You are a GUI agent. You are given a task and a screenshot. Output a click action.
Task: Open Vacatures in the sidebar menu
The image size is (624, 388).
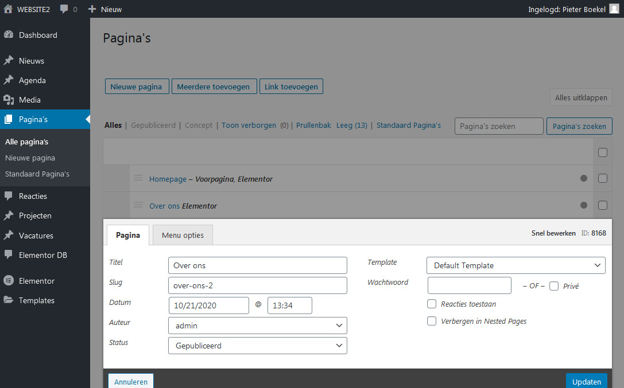36,236
